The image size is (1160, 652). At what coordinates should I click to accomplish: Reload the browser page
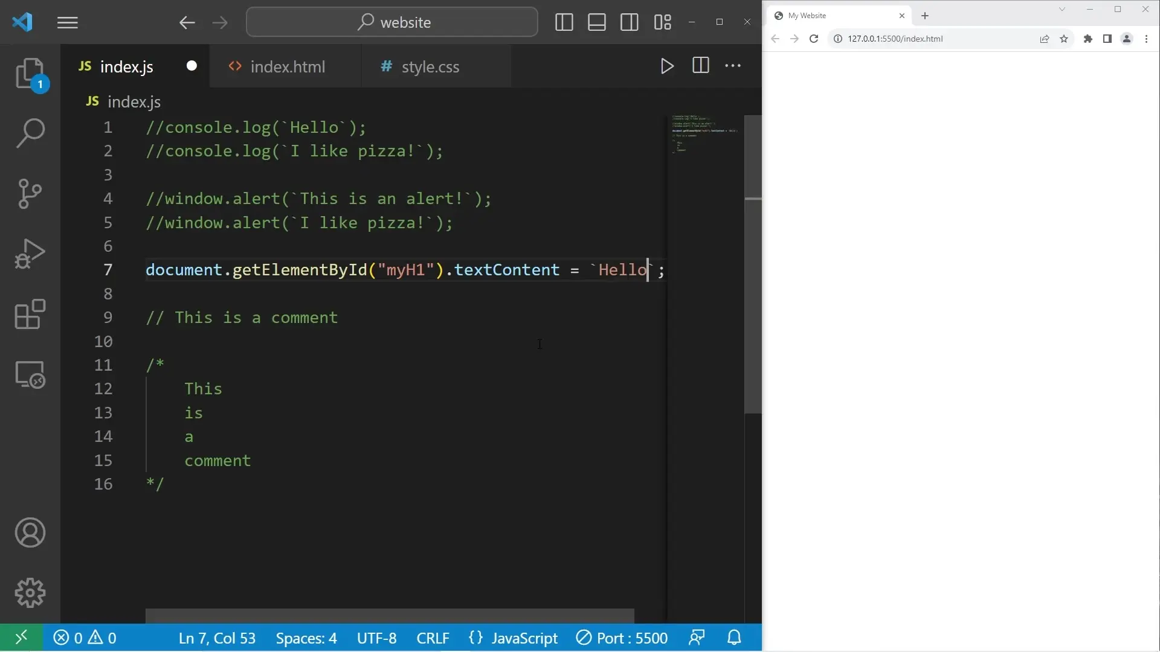pos(814,39)
